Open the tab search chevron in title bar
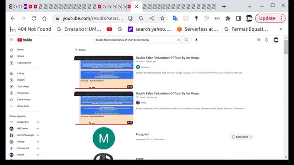This screenshot has width=294, height=165. (249, 6)
